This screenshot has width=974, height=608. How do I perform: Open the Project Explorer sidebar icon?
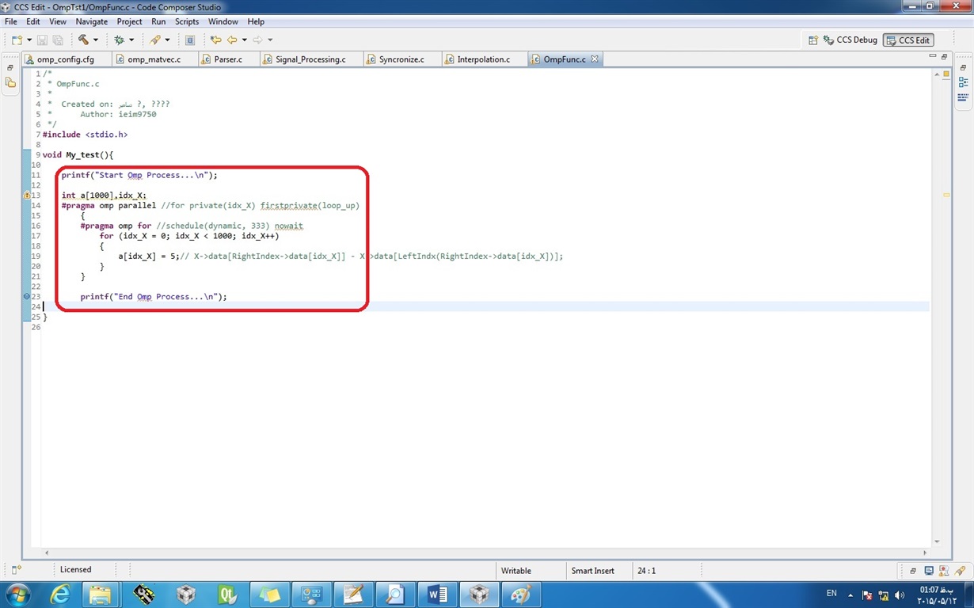point(10,82)
